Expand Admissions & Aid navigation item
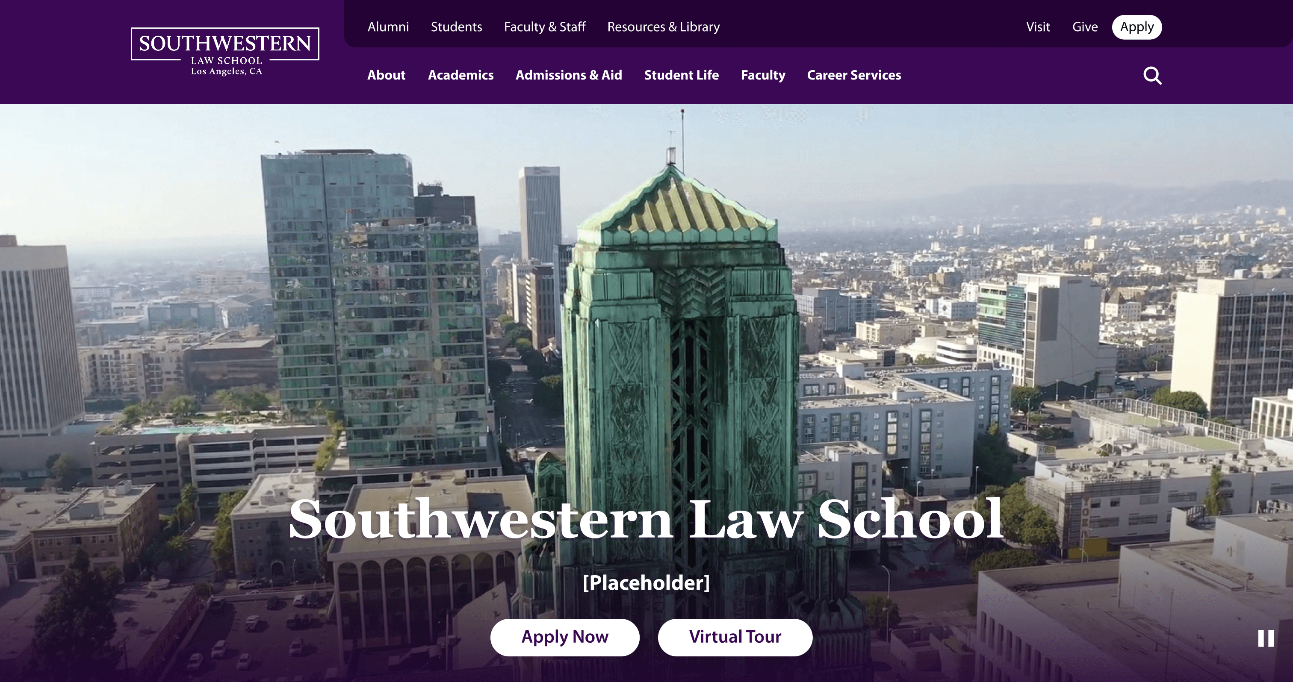 tap(569, 75)
